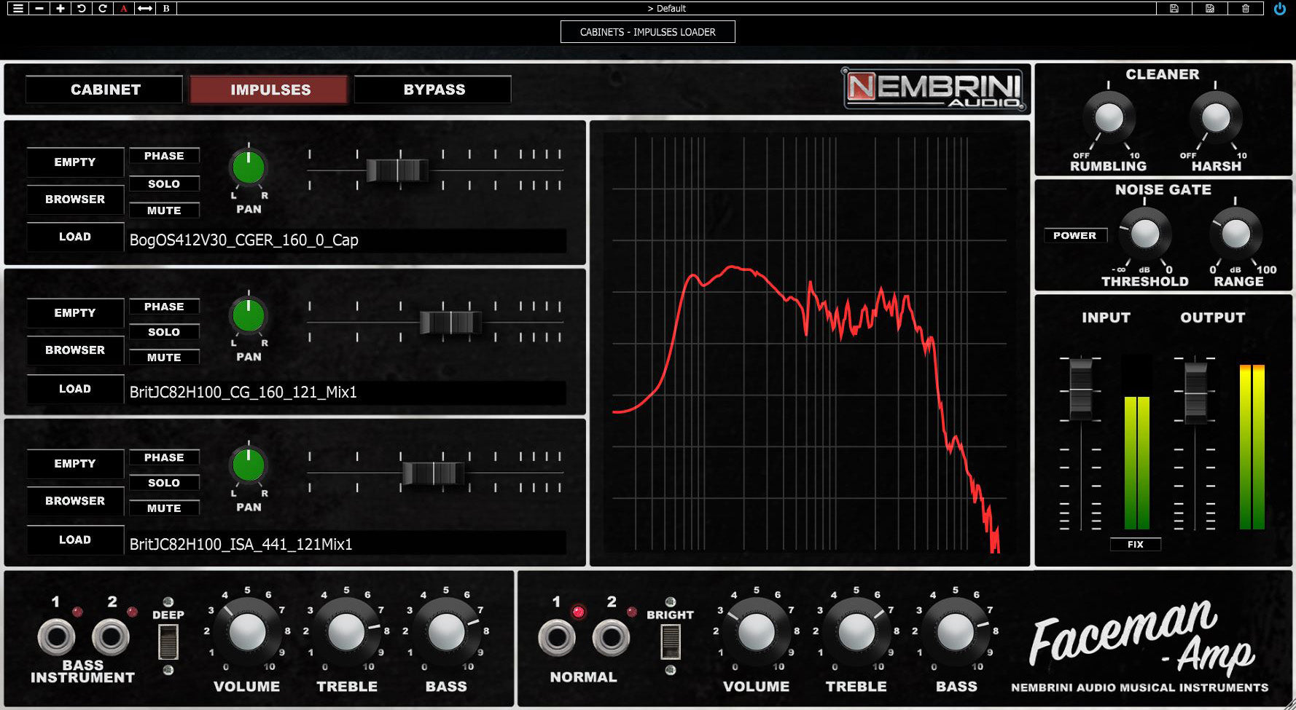Switch to the Cabinet tab
The height and width of the screenshot is (710, 1296).
pos(105,90)
